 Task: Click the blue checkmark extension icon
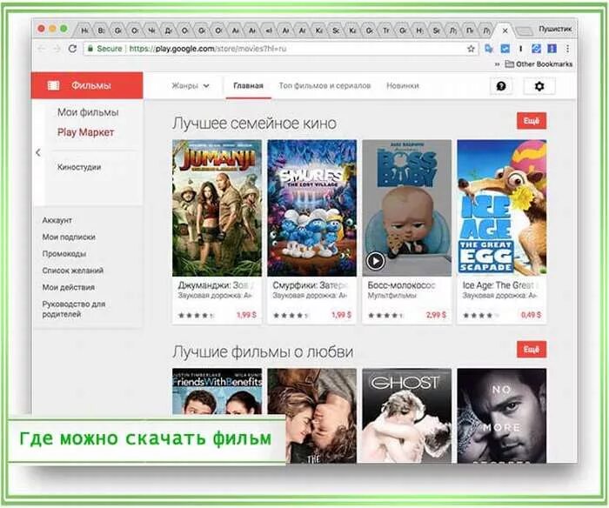point(505,49)
